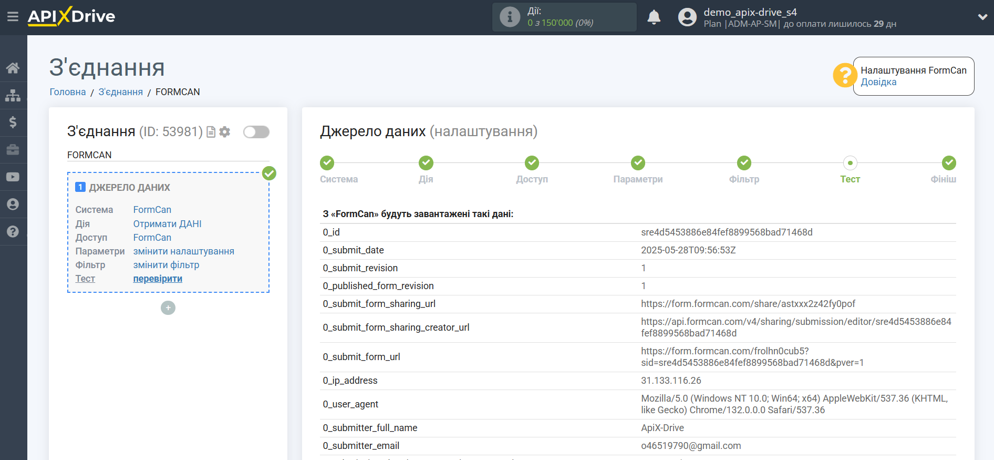Viewport: 994px width, 460px height.
Task: Open the video tutorials sidebar icon
Action: (x=13, y=177)
